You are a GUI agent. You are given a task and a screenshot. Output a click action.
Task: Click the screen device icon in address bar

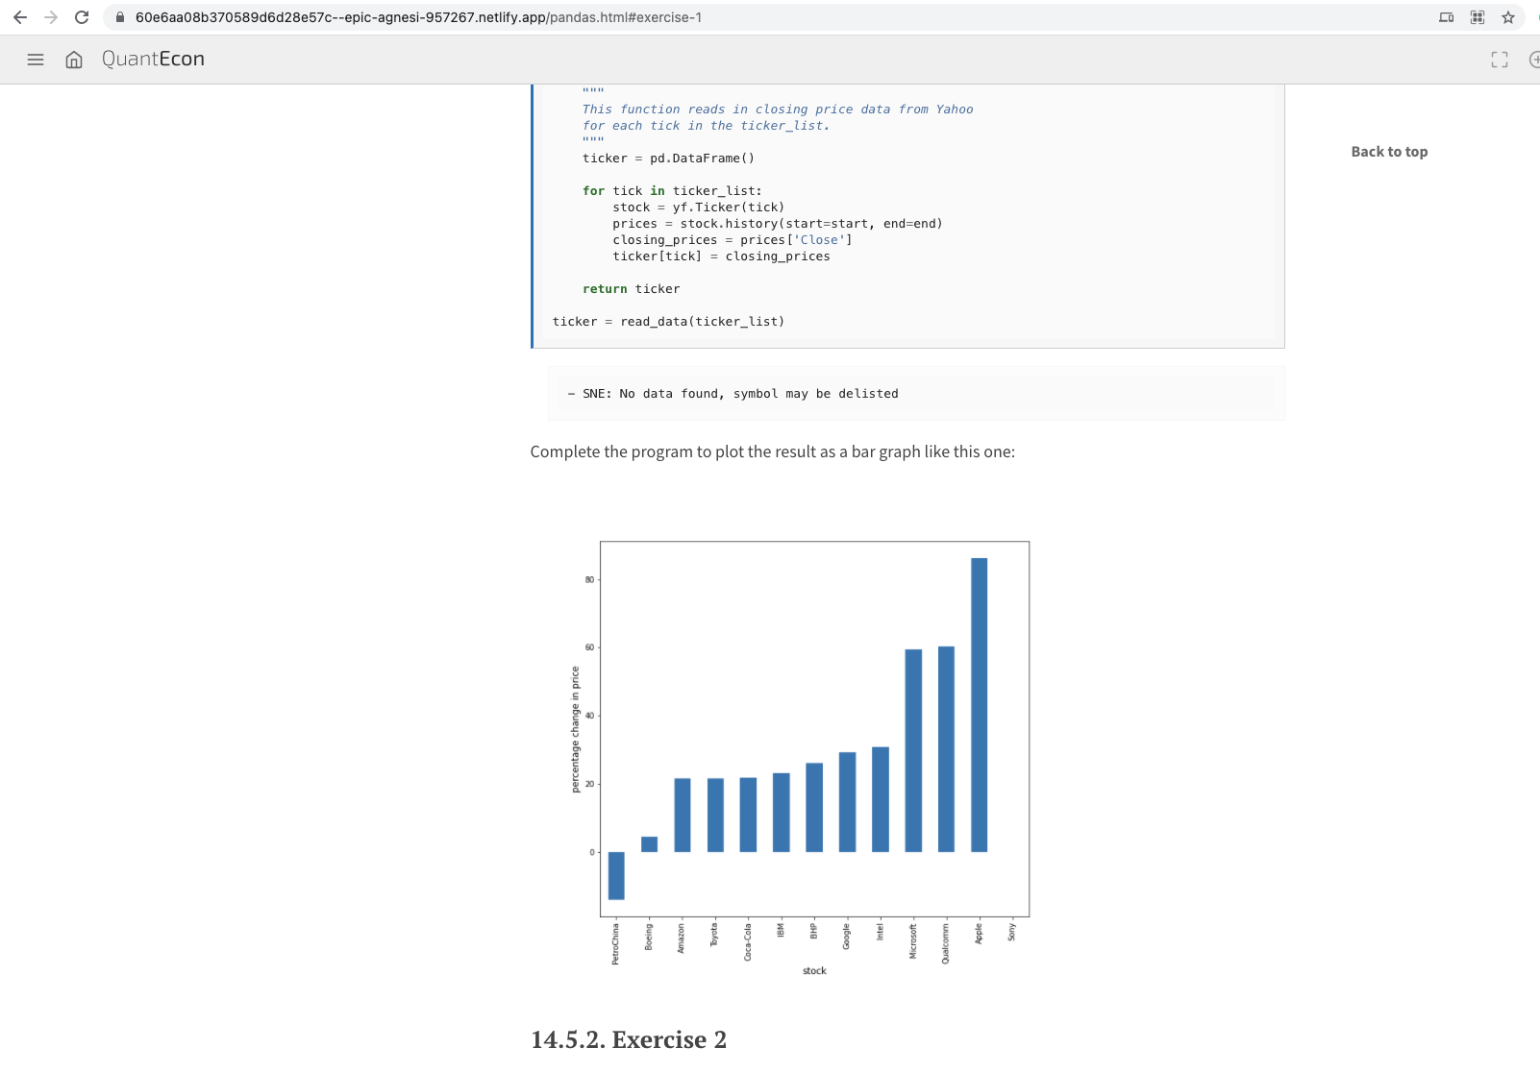point(1446,17)
